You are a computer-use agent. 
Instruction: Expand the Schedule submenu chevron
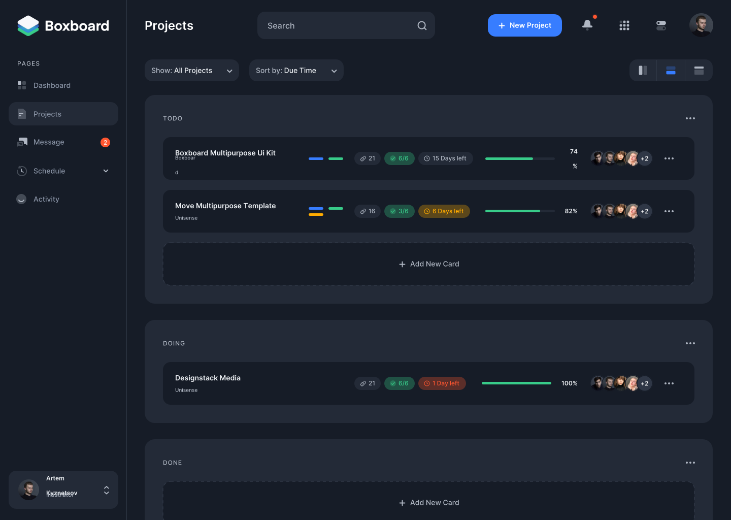click(x=106, y=171)
